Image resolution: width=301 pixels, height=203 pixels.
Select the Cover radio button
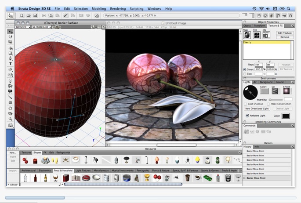245,69
